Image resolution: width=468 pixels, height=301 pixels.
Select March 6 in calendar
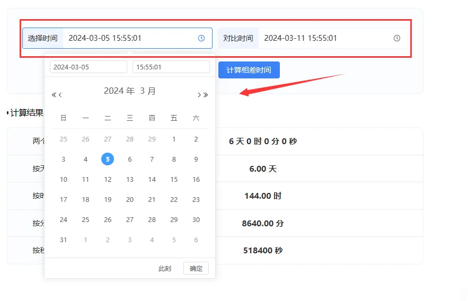(x=130, y=160)
